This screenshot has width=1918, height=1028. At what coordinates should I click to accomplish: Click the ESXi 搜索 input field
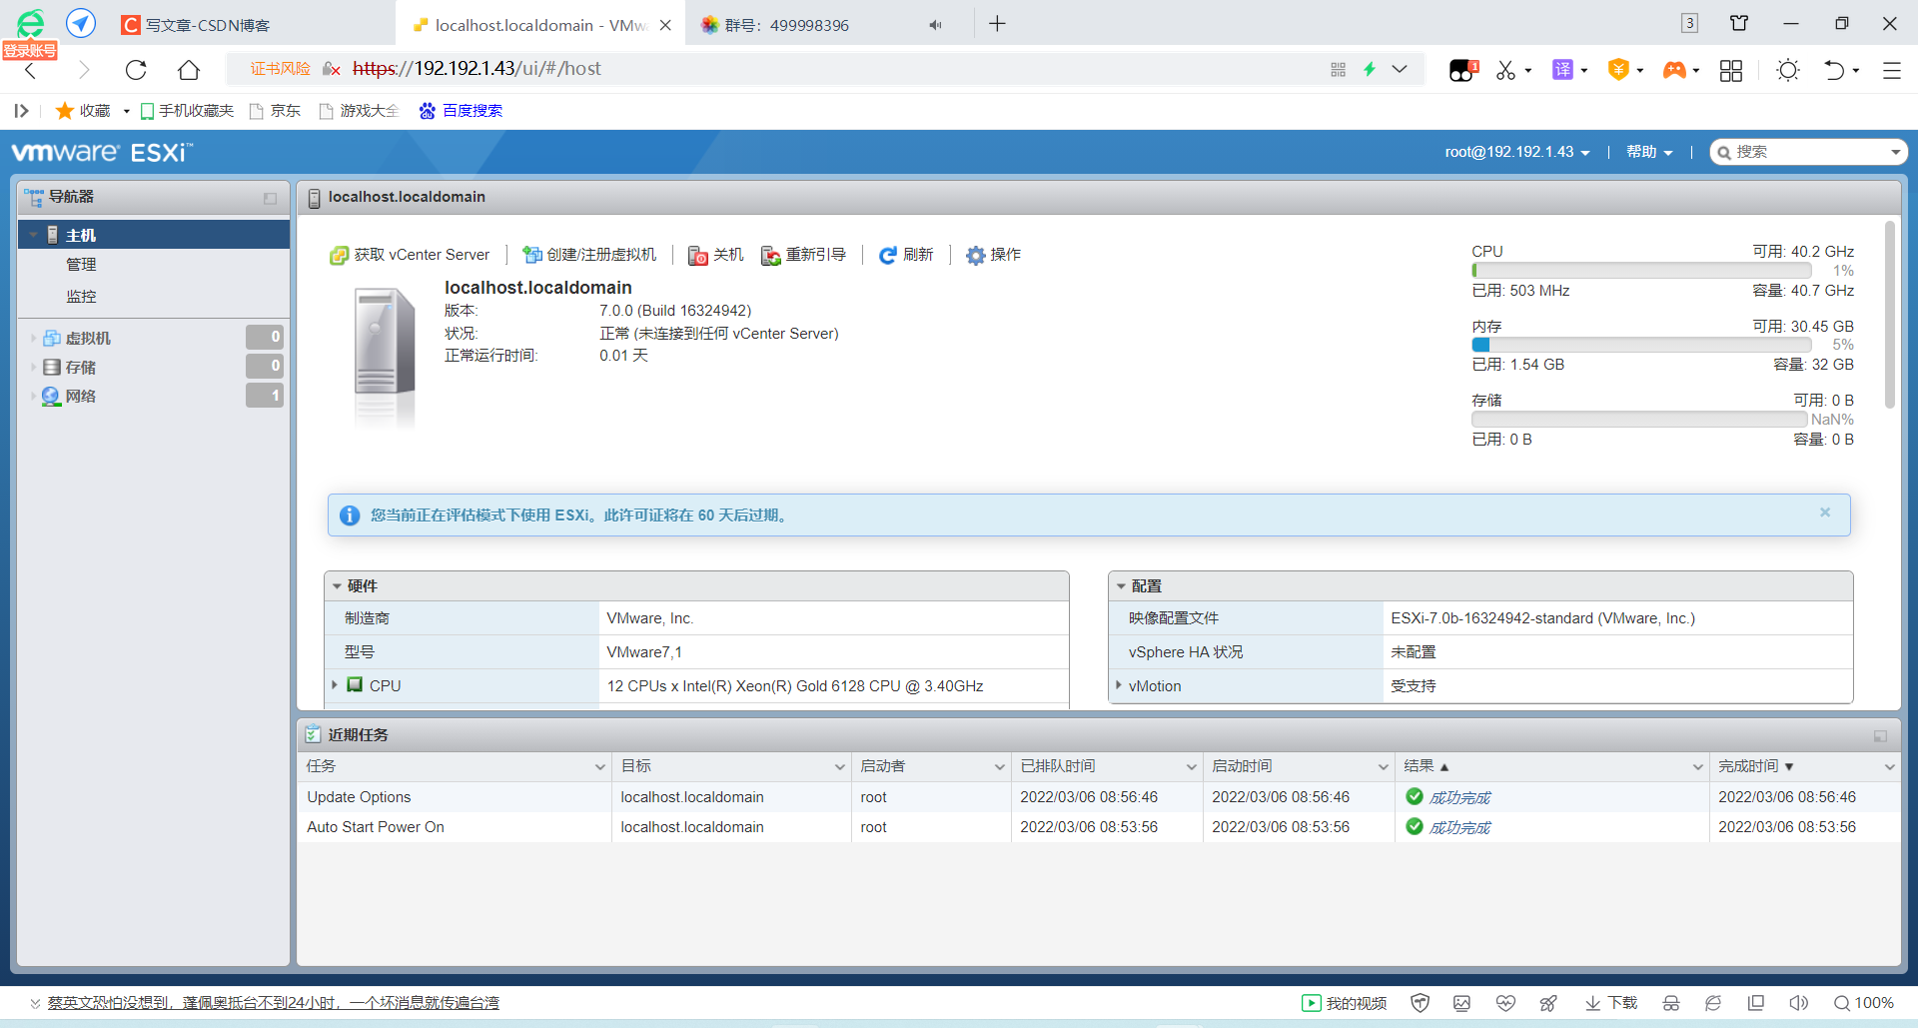[x=1808, y=152]
